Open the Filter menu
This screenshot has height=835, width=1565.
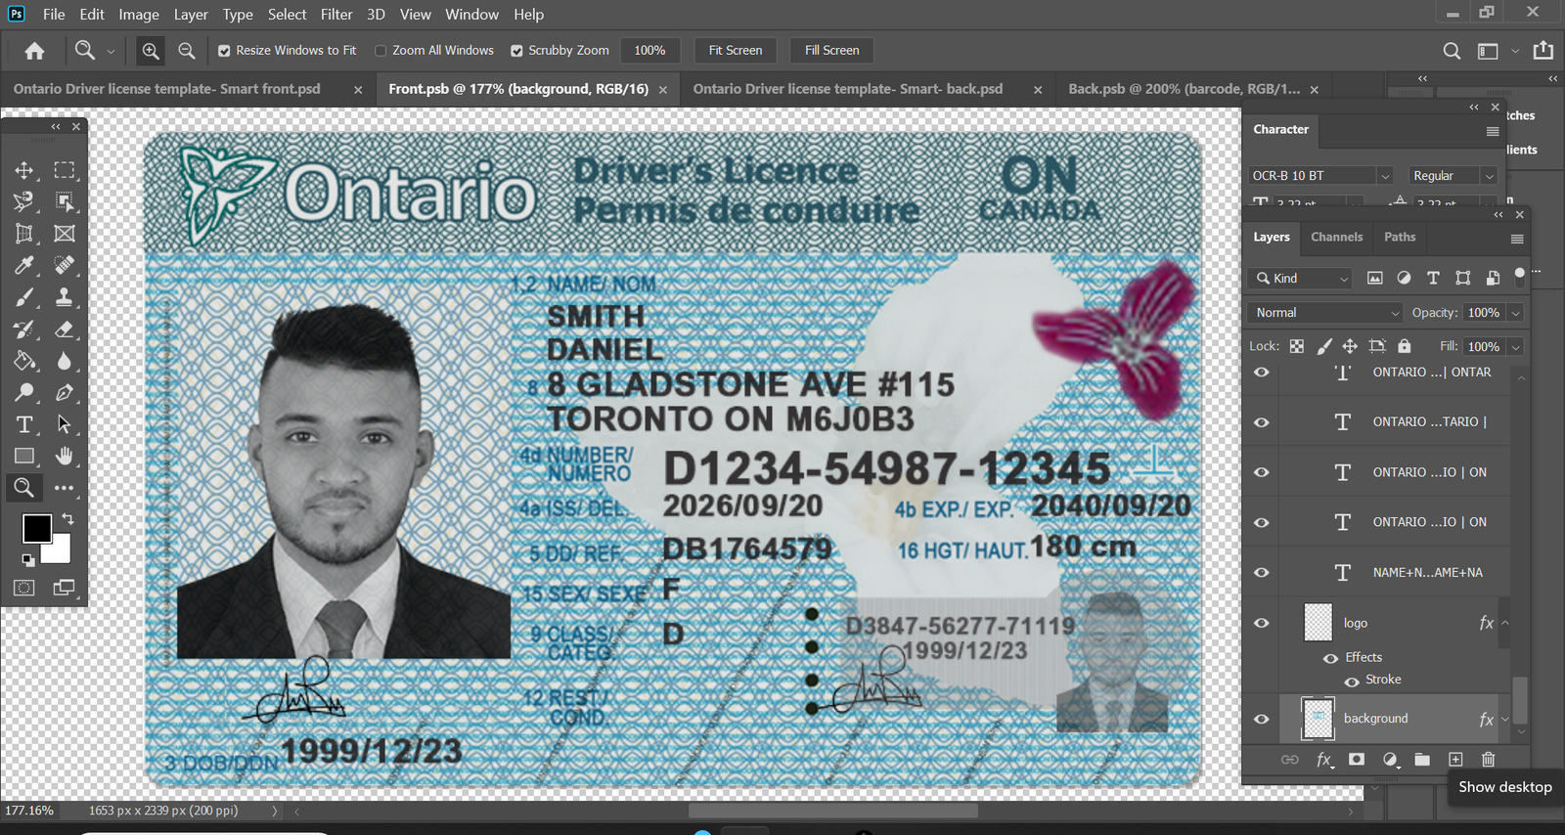point(336,15)
